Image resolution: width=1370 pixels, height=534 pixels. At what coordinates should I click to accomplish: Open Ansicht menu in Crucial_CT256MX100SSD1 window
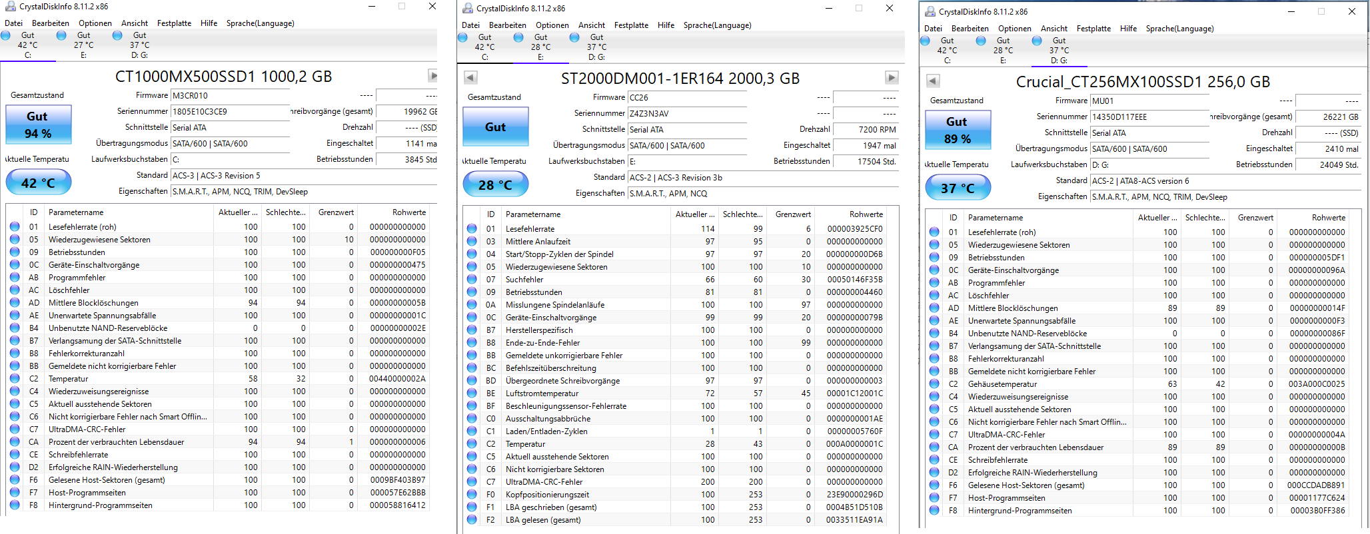[x=1054, y=29]
